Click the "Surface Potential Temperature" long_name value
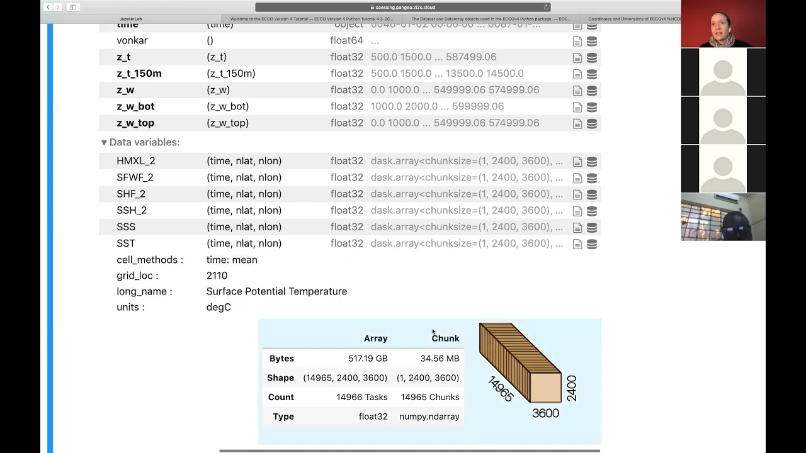Screen dimensions: 806x453 276,291
